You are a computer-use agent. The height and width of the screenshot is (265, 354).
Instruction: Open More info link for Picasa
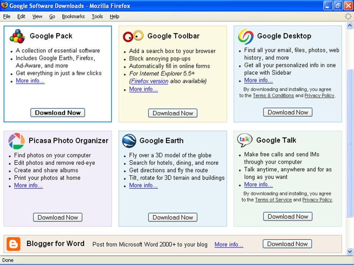point(28,185)
